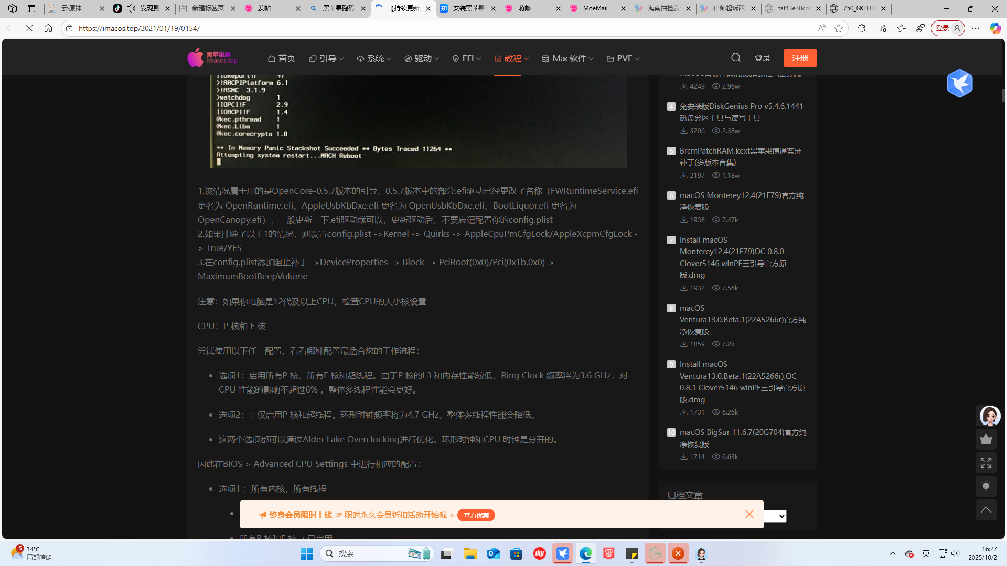This screenshot has height=566, width=1007.
Task: Click the back-to-top arrow button
Action: click(985, 510)
